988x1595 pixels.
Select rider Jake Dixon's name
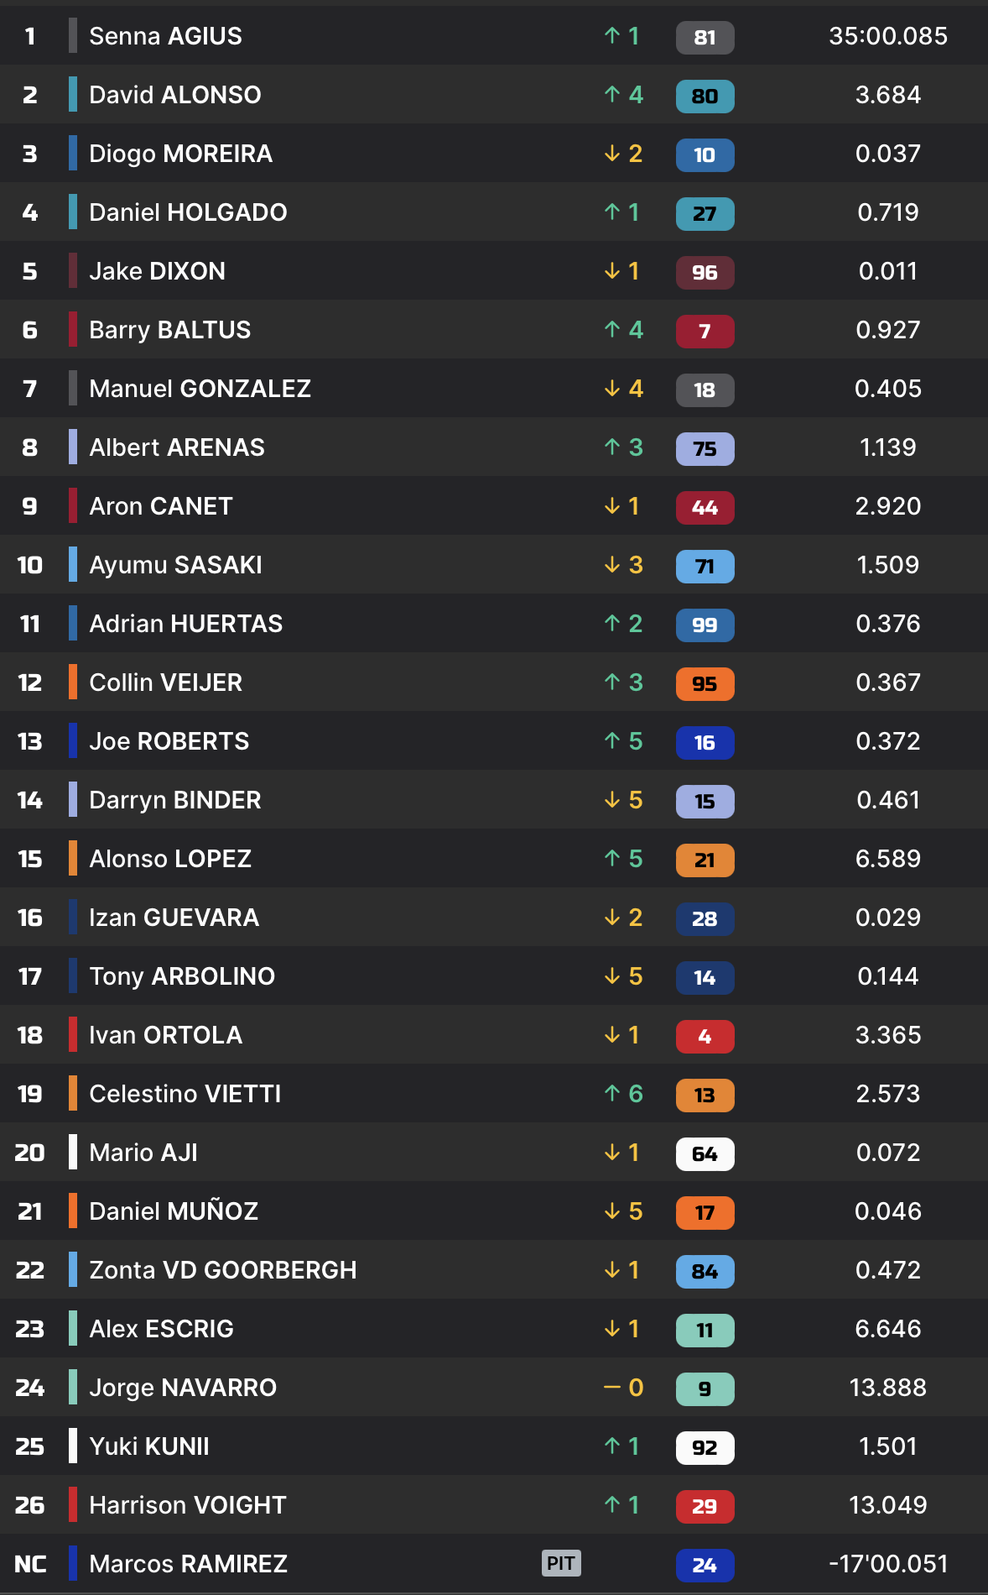click(157, 271)
